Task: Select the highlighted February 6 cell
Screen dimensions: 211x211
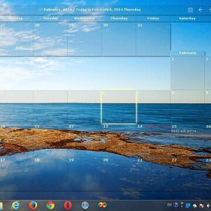Action: tap(119, 107)
